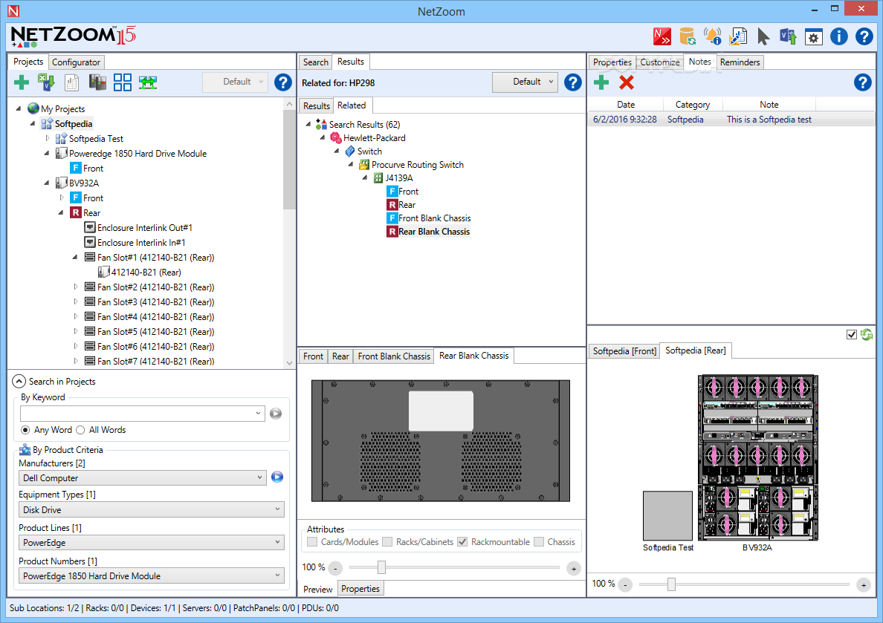Open help for the Results panel

pos(573,82)
